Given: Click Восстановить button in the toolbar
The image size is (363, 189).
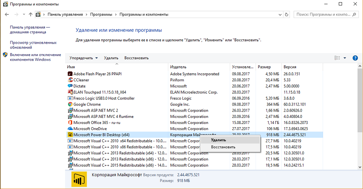Looking at the screenshot, I should tap(136, 58).
